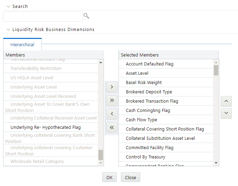Move selected member up in order
The width and height of the screenshot is (238, 186).
pyautogui.click(x=226, y=101)
